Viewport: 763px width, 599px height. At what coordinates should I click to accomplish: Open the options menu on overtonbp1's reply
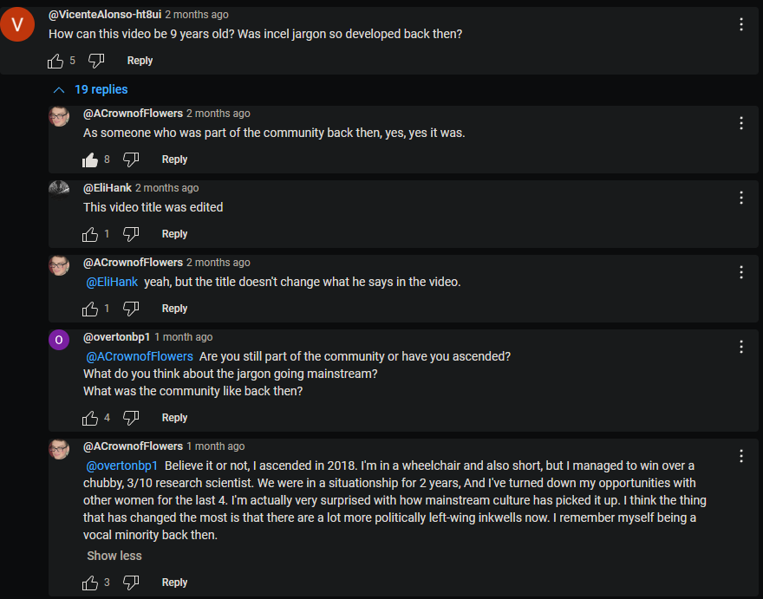click(x=741, y=347)
